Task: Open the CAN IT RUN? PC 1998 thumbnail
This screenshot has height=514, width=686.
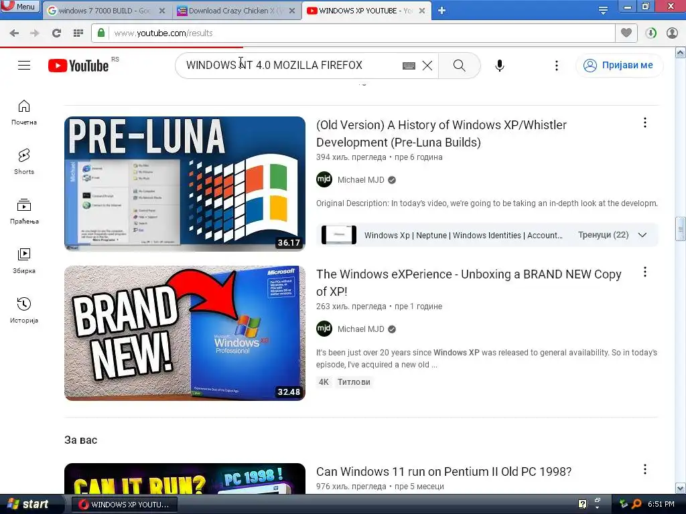Action: [x=185, y=479]
